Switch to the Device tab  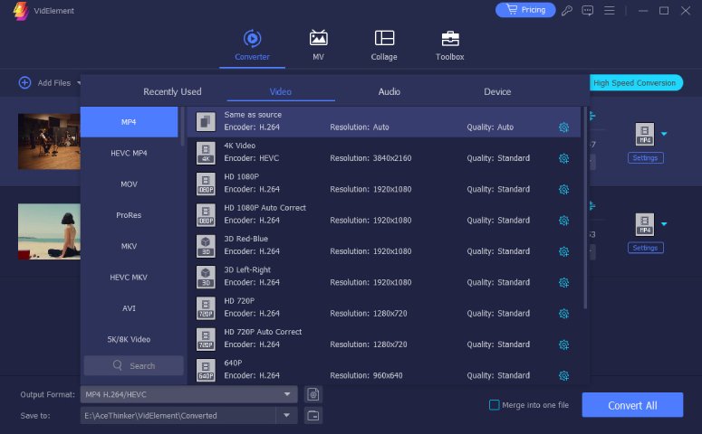click(x=497, y=91)
